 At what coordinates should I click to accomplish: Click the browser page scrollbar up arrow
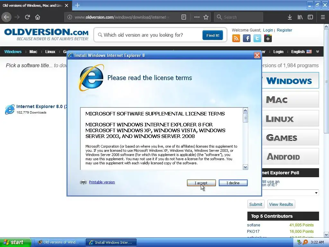point(326,26)
